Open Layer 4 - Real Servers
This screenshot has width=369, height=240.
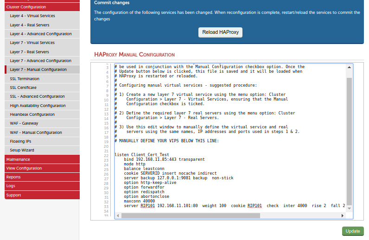[x=42, y=25]
